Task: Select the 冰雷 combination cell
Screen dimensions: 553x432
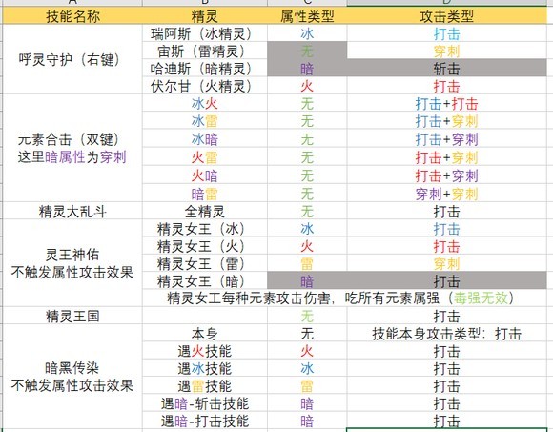Action: pyautogui.click(x=205, y=121)
